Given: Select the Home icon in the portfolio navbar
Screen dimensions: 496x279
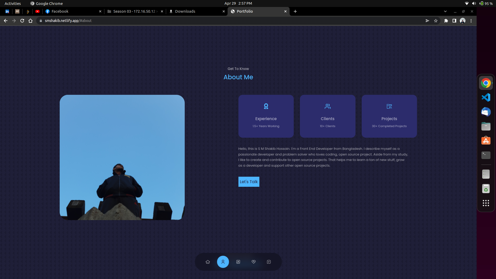Looking at the screenshot, I should coord(208,262).
